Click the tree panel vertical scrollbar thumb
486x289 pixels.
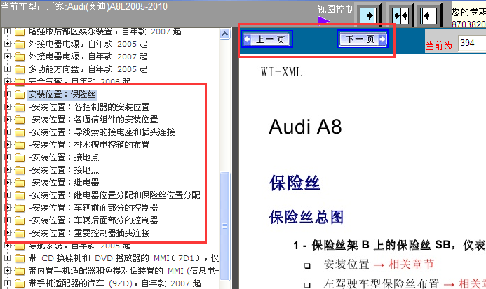(x=224, y=226)
